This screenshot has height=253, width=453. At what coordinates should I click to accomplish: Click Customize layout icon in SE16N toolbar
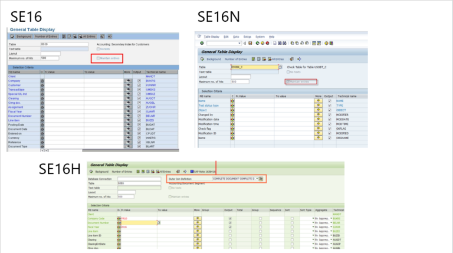331,43
